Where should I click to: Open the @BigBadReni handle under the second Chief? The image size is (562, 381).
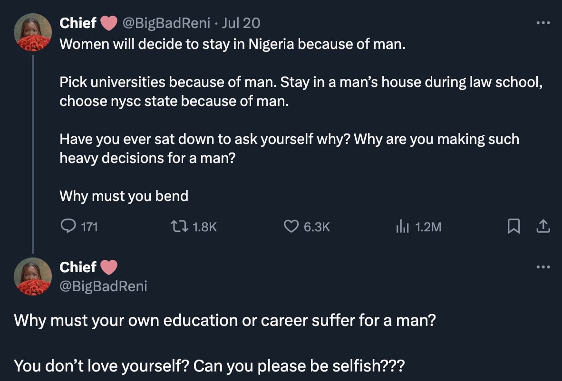[103, 286]
